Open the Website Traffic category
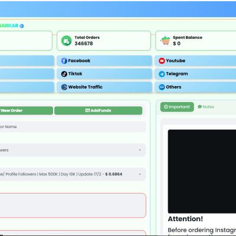Image resolution: width=236 pixels, height=236 pixels. (x=104, y=87)
